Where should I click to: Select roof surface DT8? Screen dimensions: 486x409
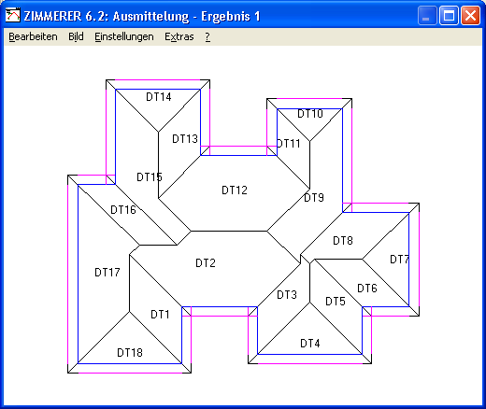343,240
